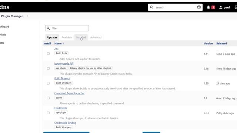Click 'Adds Apache Ant support to Jenkins' description

pyautogui.click(x=80, y=59)
